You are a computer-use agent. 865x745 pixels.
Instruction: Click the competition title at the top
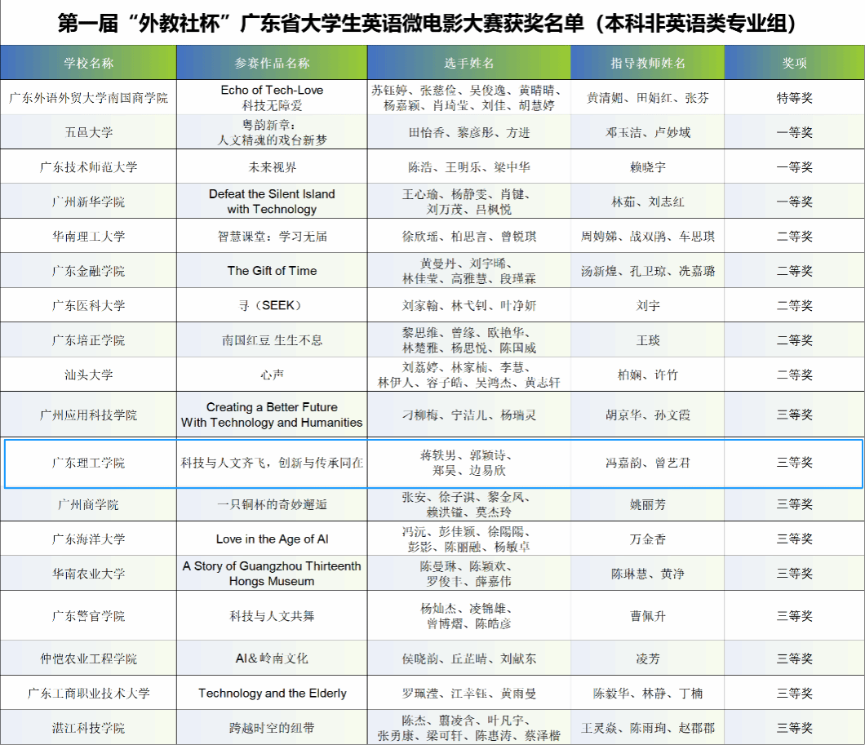tap(432, 24)
